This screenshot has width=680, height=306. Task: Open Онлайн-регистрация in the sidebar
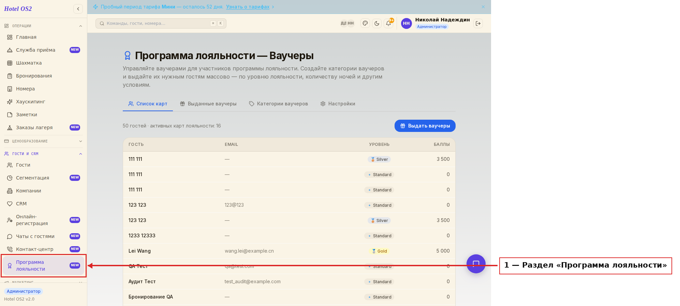(x=43, y=220)
